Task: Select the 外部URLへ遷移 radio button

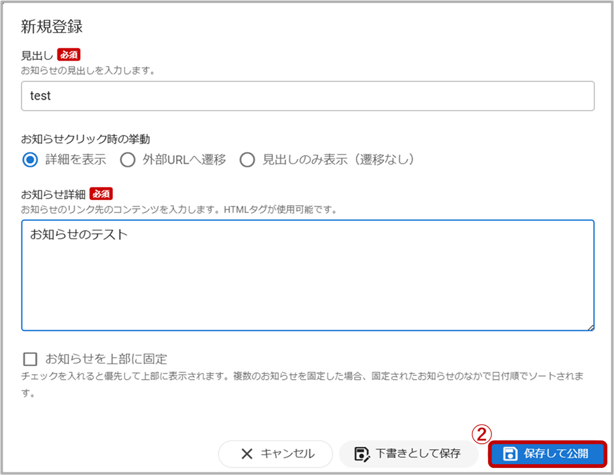Action: pyautogui.click(x=128, y=160)
